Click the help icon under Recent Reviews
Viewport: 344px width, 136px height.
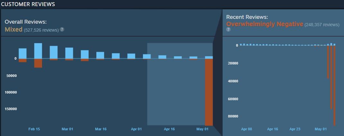(x=228, y=29)
